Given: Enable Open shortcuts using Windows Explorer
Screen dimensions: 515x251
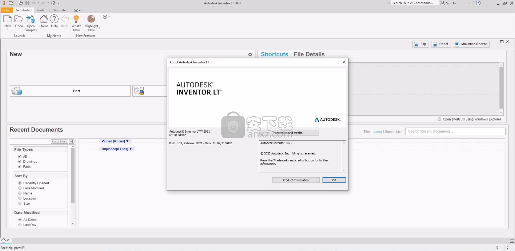Looking at the screenshot, I should [x=439, y=119].
